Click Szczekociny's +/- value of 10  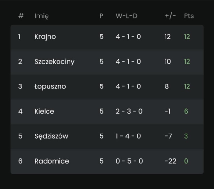[x=167, y=62]
